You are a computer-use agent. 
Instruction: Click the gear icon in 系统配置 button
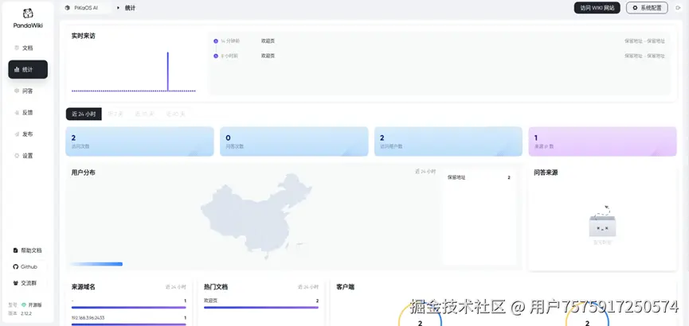[x=635, y=8]
